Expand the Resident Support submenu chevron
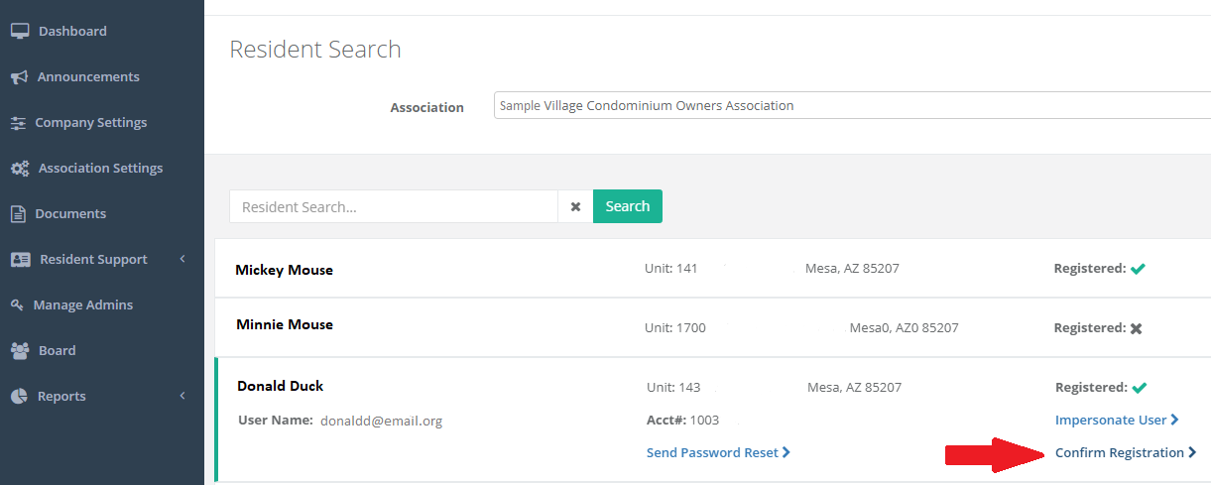Screen dimensions: 1211x485 [x=182, y=260]
